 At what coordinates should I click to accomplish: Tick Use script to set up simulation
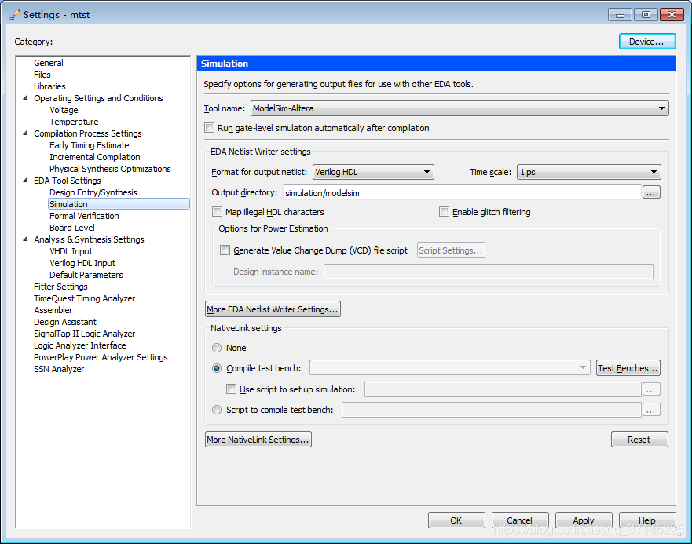pyautogui.click(x=231, y=389)
